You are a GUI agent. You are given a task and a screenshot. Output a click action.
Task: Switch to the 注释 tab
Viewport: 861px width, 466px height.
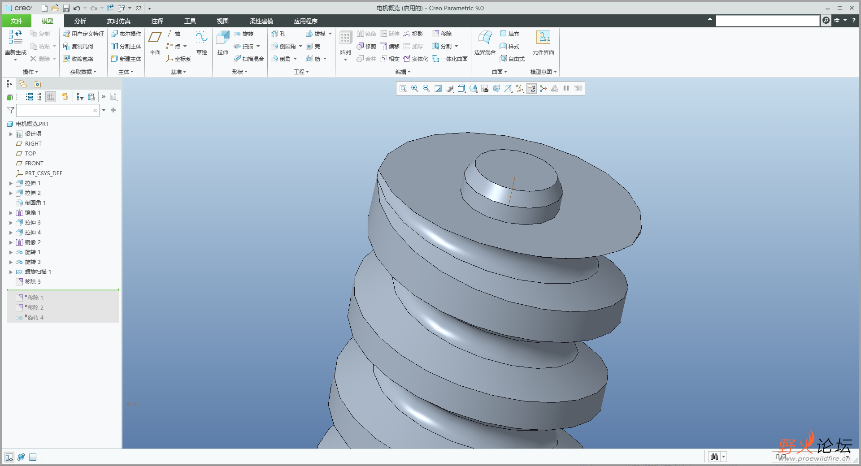click(x=157, y=21)
